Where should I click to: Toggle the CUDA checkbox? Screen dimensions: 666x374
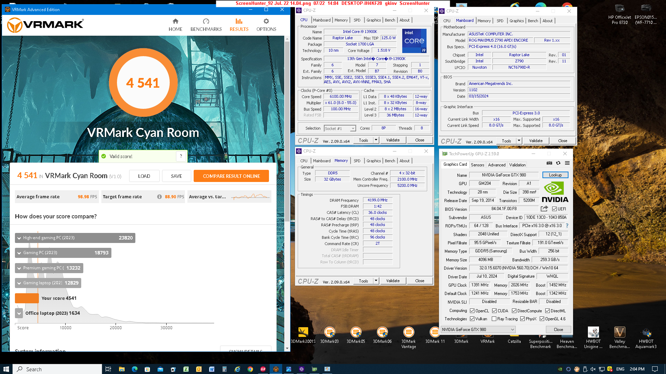494,311
